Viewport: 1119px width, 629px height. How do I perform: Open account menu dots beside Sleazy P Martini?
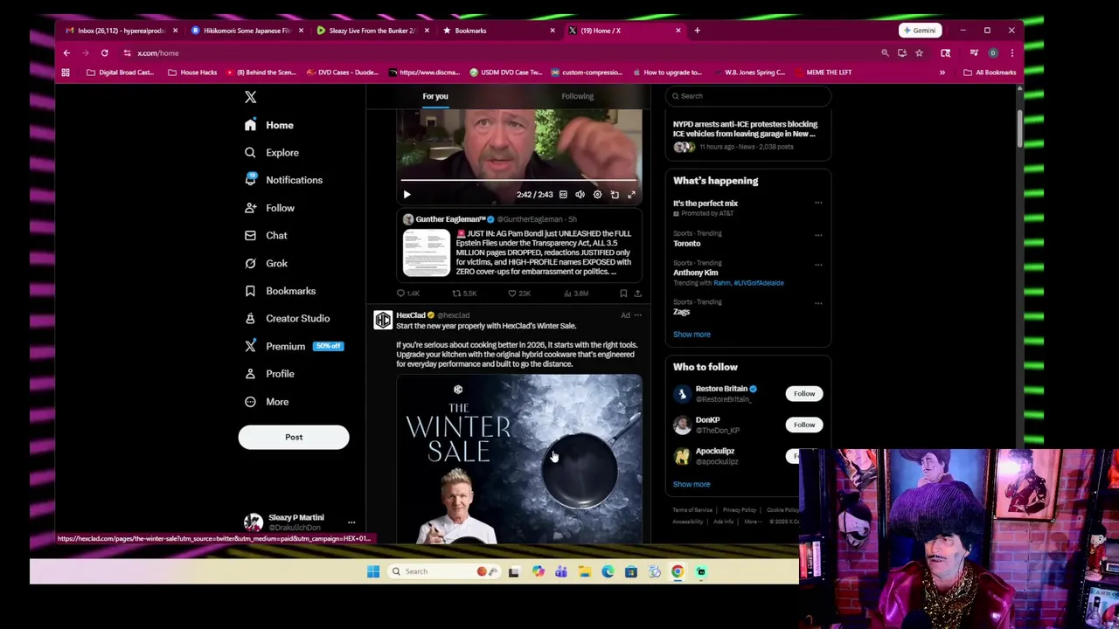coord(351,522)
